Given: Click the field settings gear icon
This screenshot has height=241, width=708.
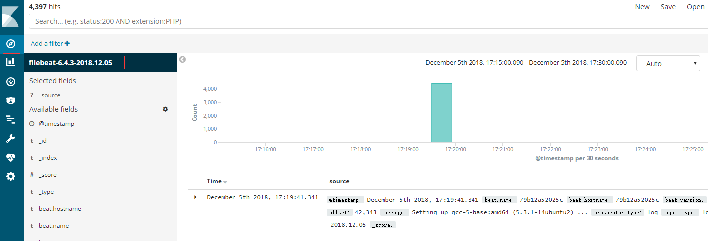Looking at the screenshot, I should coord(165,109).
